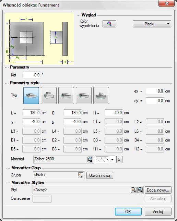
Task: Click the L length input field
Action: [31, 113]
